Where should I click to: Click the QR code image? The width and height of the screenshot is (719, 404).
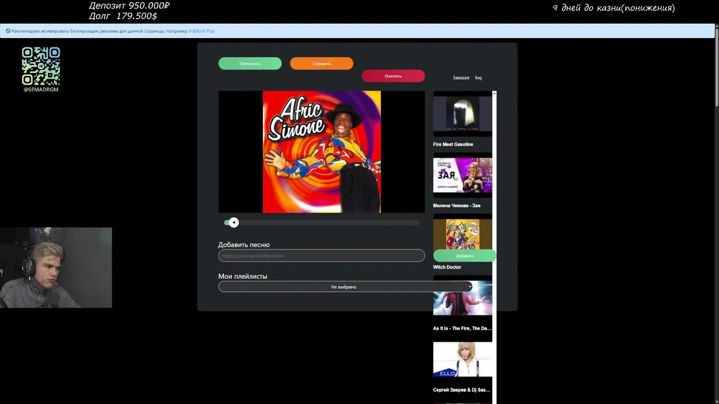click(41, 66)
